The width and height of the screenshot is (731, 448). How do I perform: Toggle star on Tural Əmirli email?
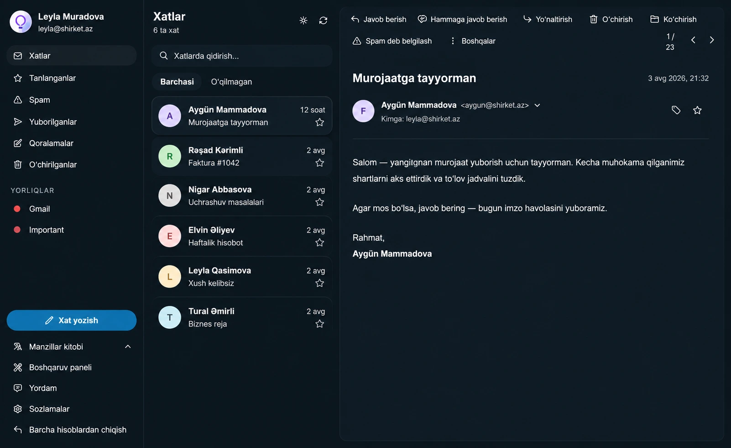point(320,324)
